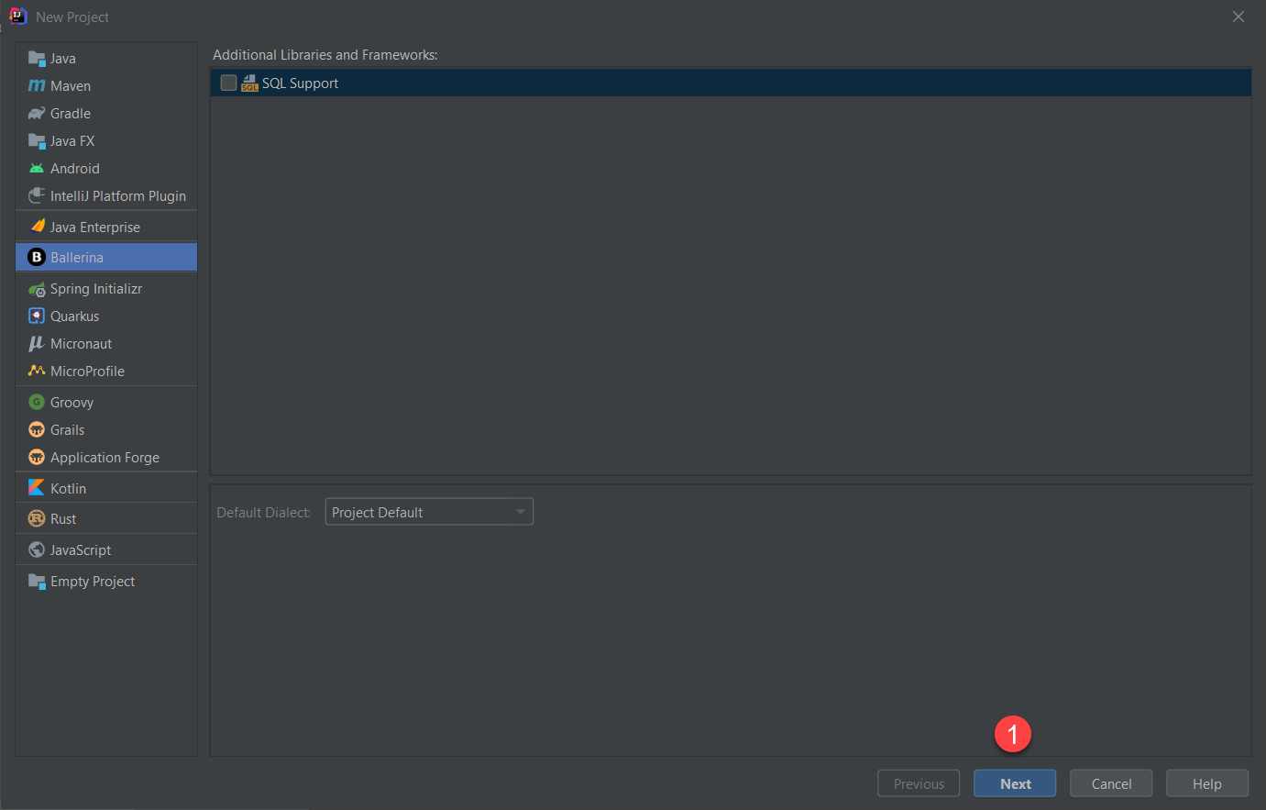This screenshot has height=810, width=1266.
Task: Open Help for the wizard
Action: click(x=1207, y=783)
